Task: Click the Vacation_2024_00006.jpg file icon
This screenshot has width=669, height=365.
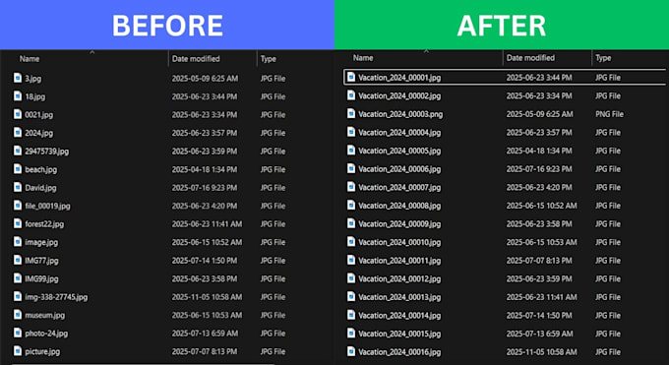Action: (x=351, y=169)
